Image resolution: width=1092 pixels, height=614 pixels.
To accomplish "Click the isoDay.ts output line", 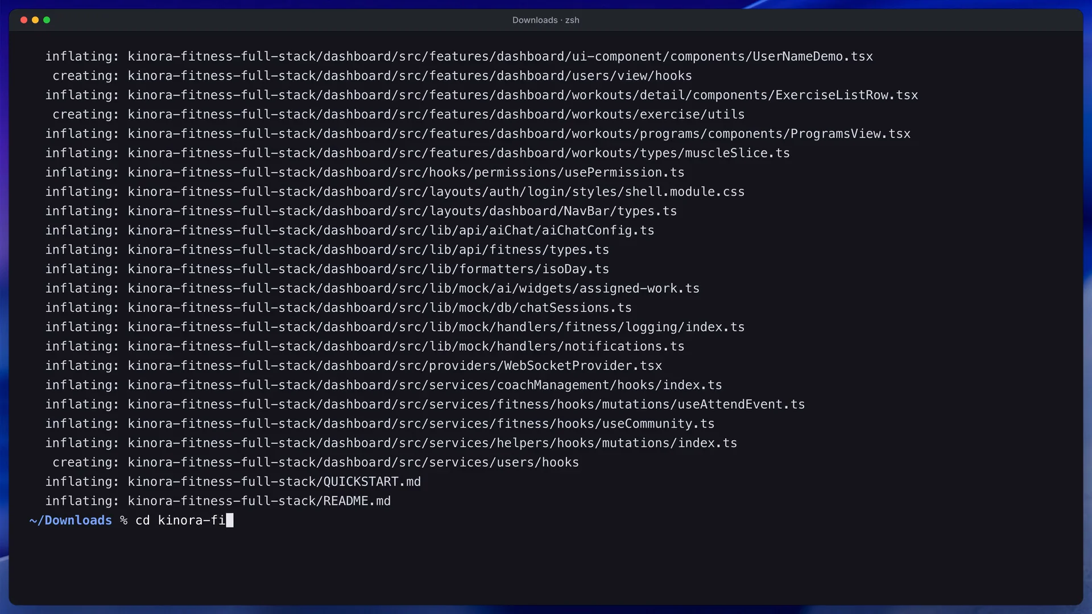I will point(327,269).
